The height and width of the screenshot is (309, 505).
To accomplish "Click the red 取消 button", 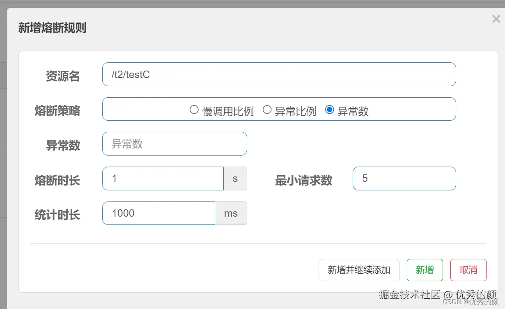I will point(468,270).
